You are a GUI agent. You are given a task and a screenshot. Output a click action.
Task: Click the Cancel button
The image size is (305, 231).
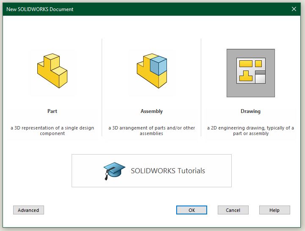pos(233,210)
